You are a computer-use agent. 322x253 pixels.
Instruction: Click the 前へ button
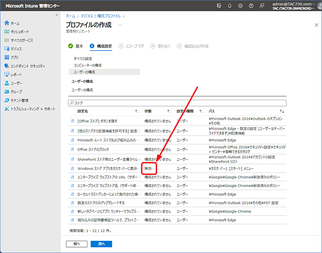click(x=77, y=244)
